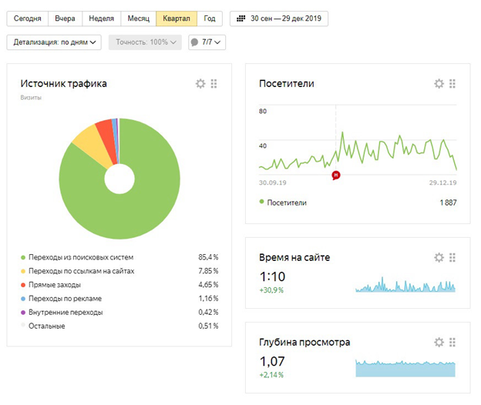
Task: Click the calendar icon in date range
Action: coord(240,18)
